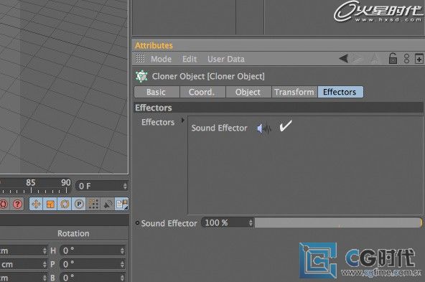Click the Cloner Object [Cloner Object] title

click(208, 76)
